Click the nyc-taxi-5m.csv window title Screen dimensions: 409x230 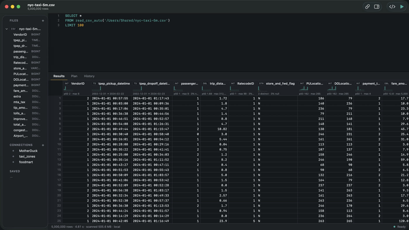[x=41, y=5]
